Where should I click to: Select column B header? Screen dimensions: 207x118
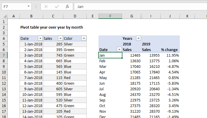pos(31,16)
